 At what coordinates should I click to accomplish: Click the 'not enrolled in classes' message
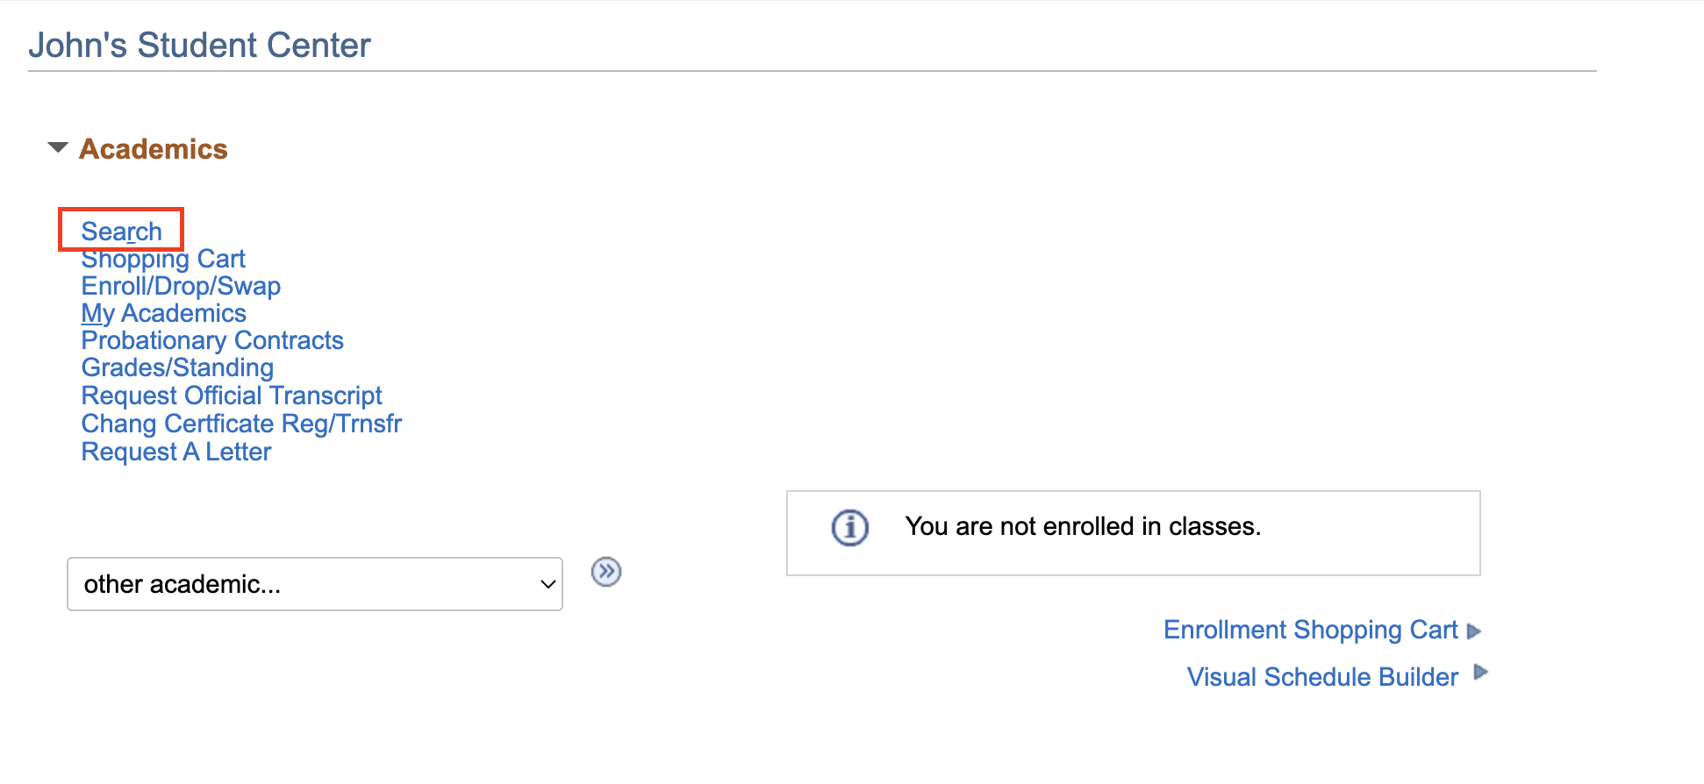[x=1083, y=527]
